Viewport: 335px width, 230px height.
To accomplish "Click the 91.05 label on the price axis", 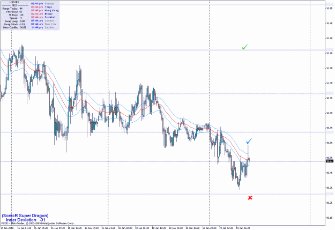I will pos(329,83).
